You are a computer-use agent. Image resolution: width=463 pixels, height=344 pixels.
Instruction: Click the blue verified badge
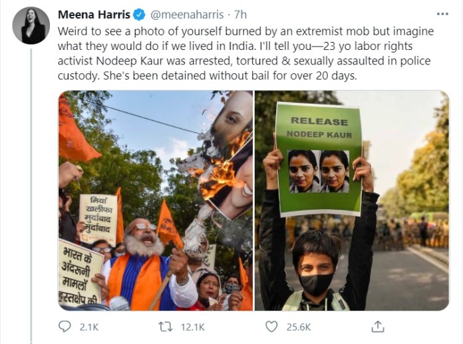(139, 15)
